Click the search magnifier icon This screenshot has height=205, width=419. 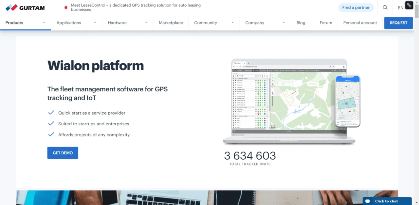385,7
